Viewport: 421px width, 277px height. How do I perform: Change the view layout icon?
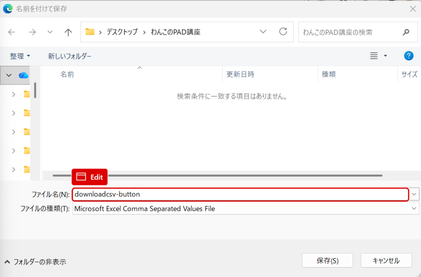point(374,56)
